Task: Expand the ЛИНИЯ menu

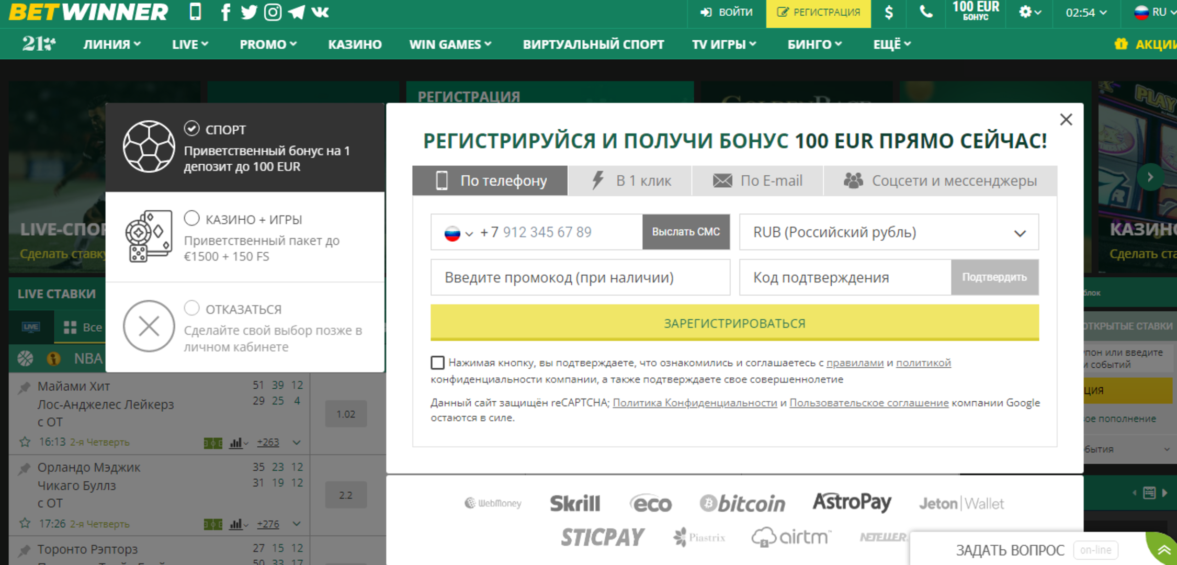Action: [x=112, y=44]
